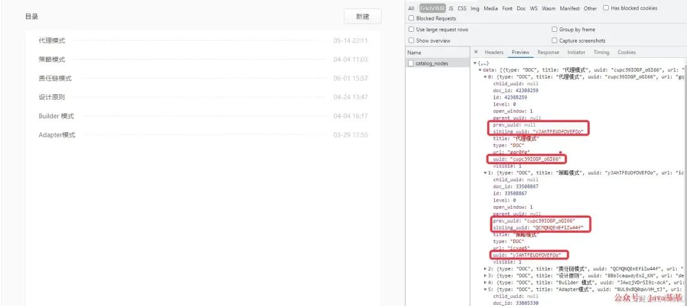Viewport: 687px width, 306px height.
Task: Filter network requests by Doc
Action: tap(521, 8)
